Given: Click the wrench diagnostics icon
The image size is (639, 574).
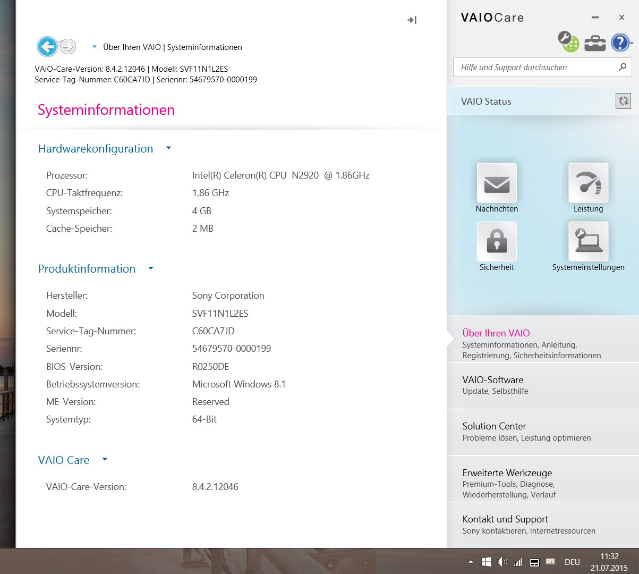Looking at the screenshot, I should [x=568, y=41].
